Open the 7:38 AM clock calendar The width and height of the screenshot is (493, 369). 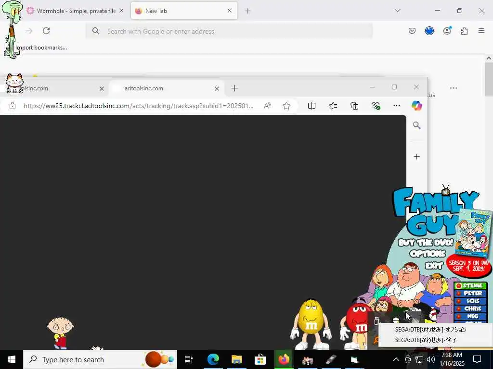click(452, 359)
